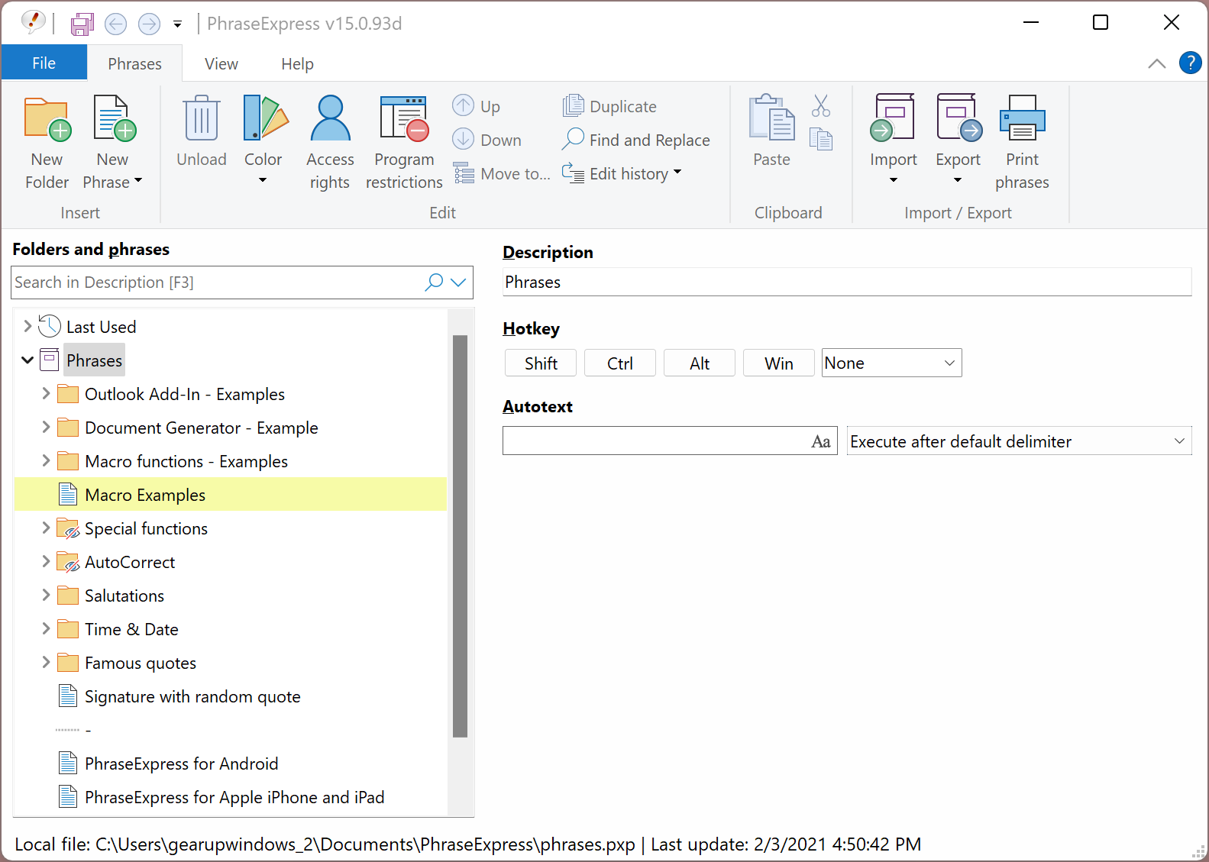Click the Paste clipboard icon

[771, 118]
